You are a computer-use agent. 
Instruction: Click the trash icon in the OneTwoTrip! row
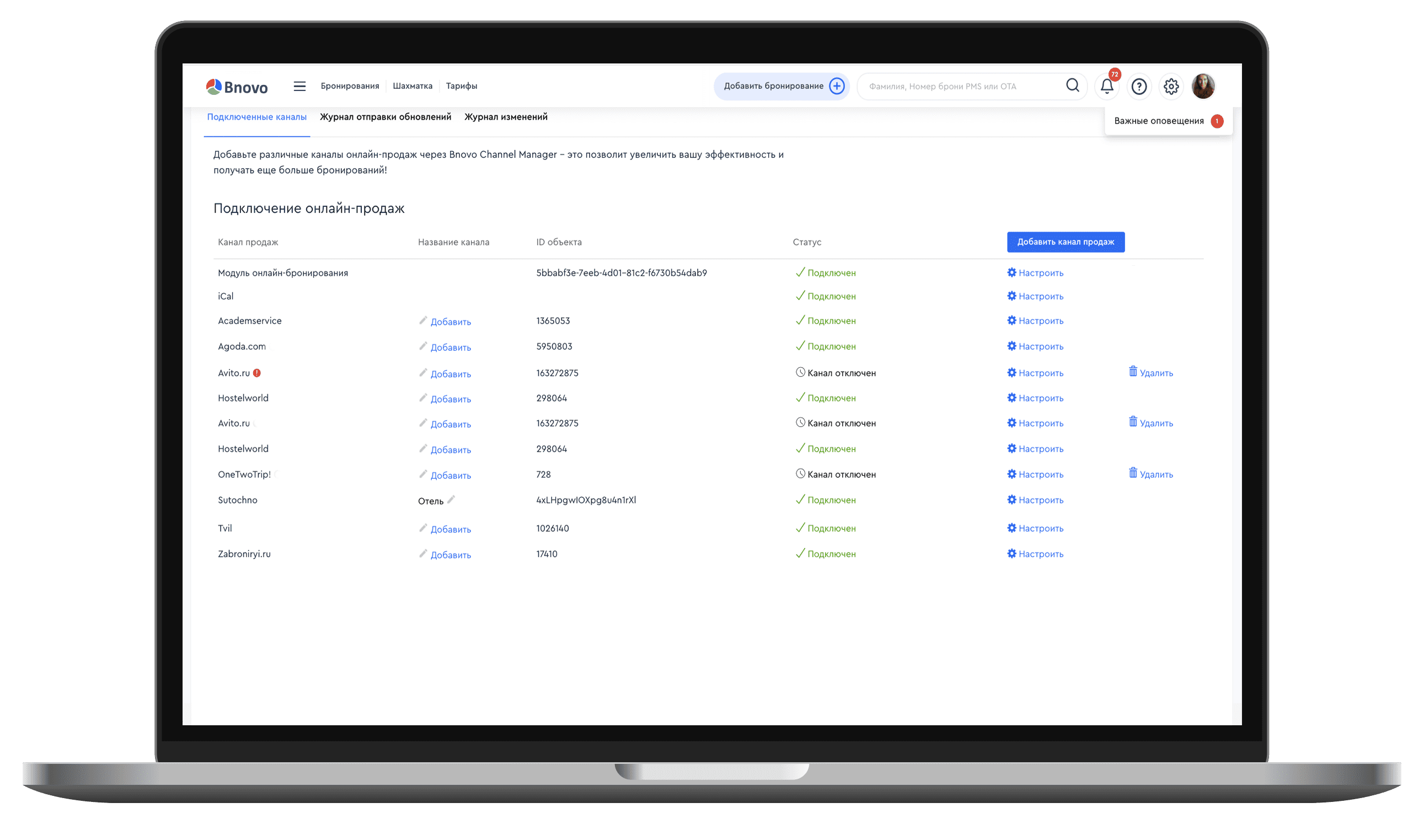(1133, 473)
